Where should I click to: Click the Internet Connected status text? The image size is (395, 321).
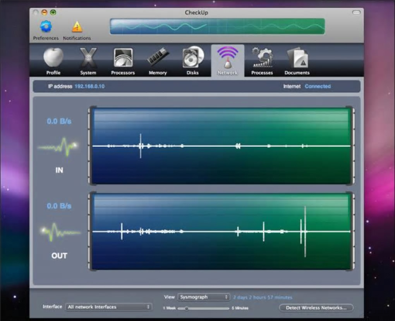[x=318, y=86]
